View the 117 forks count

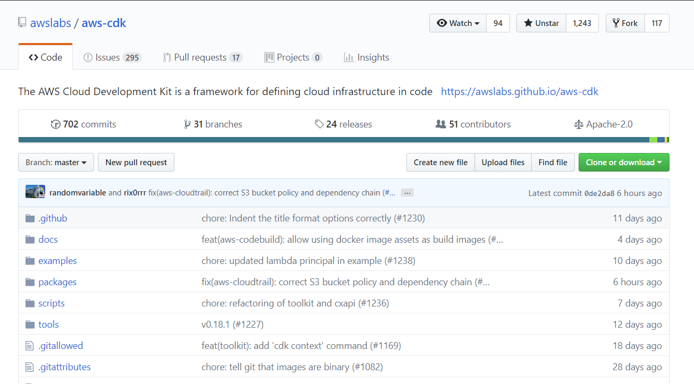[657, 23]
